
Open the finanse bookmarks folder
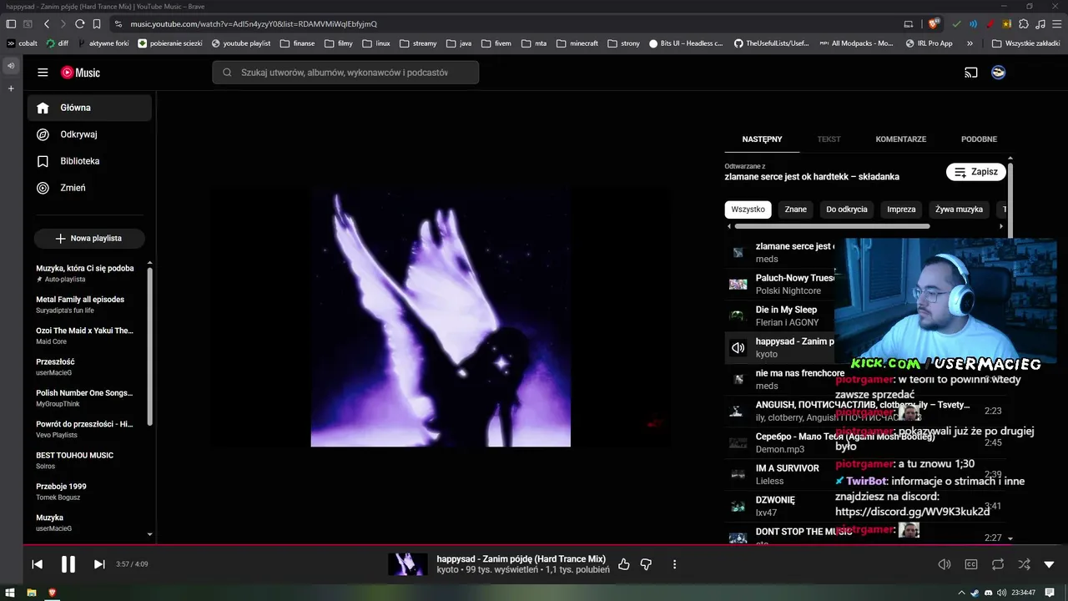[298, 43]
